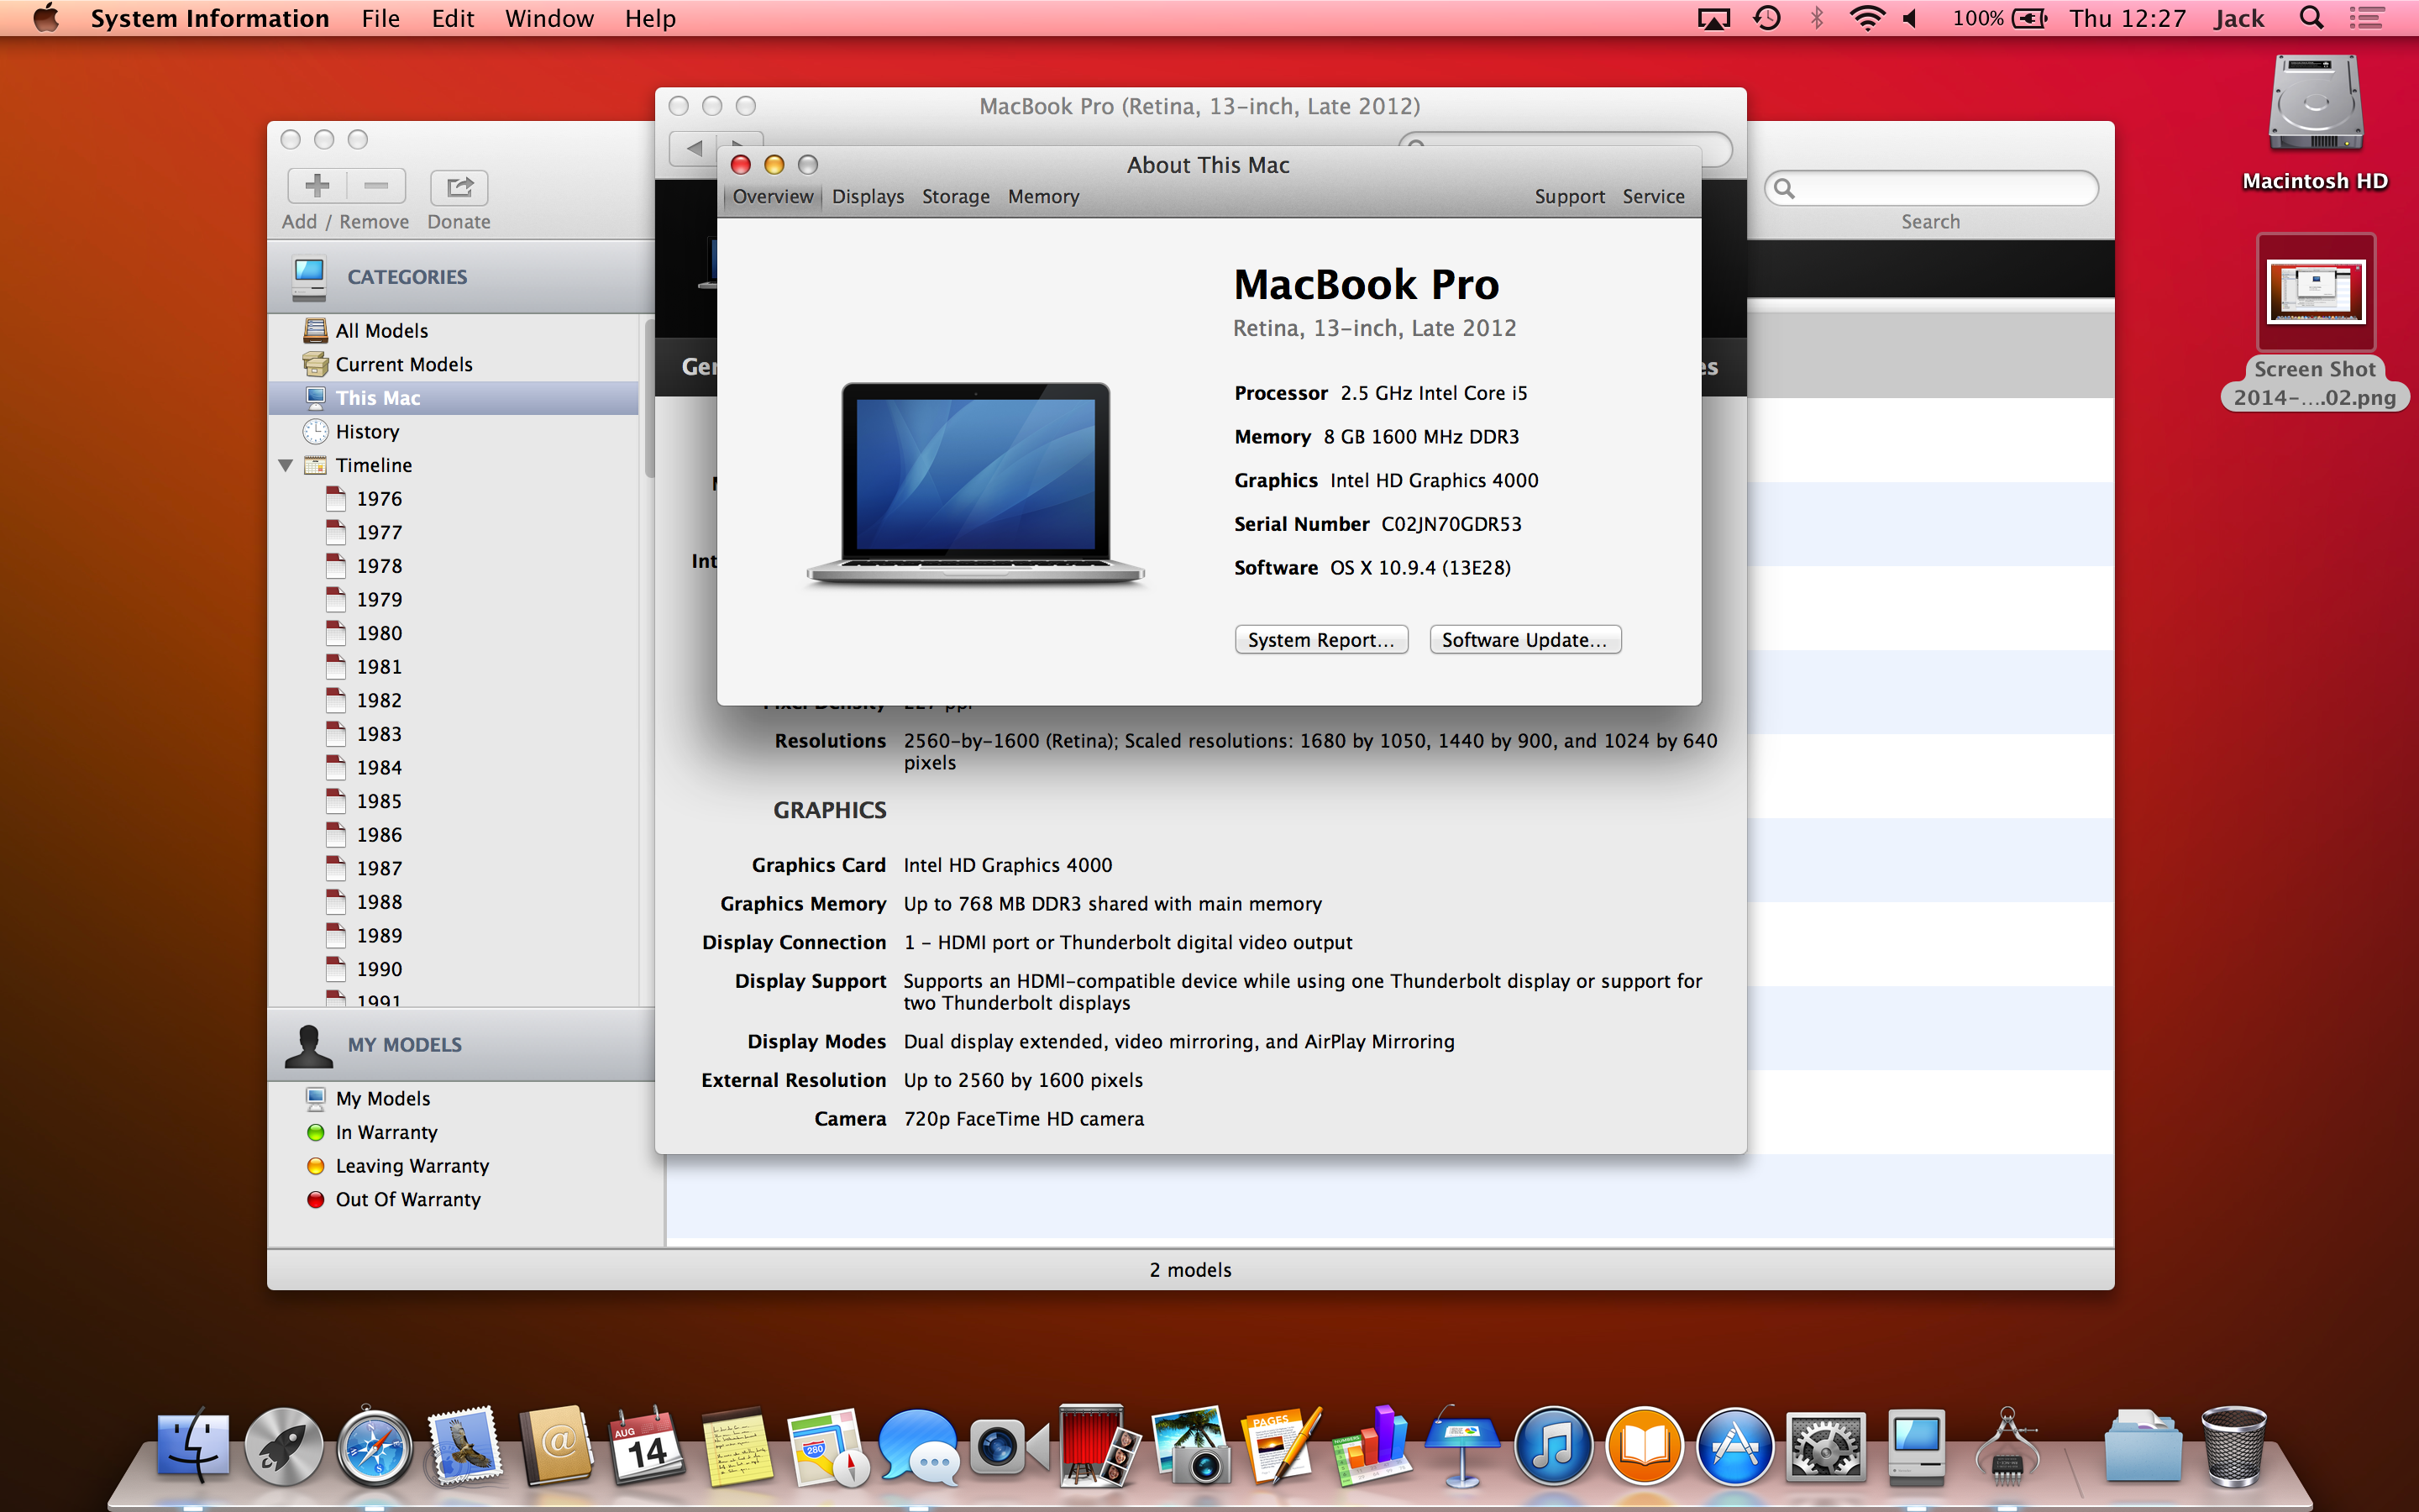The image size is (2419, 1512).
Task: Collapse the Timeline disclosure triangle
Action: [286, 466]
